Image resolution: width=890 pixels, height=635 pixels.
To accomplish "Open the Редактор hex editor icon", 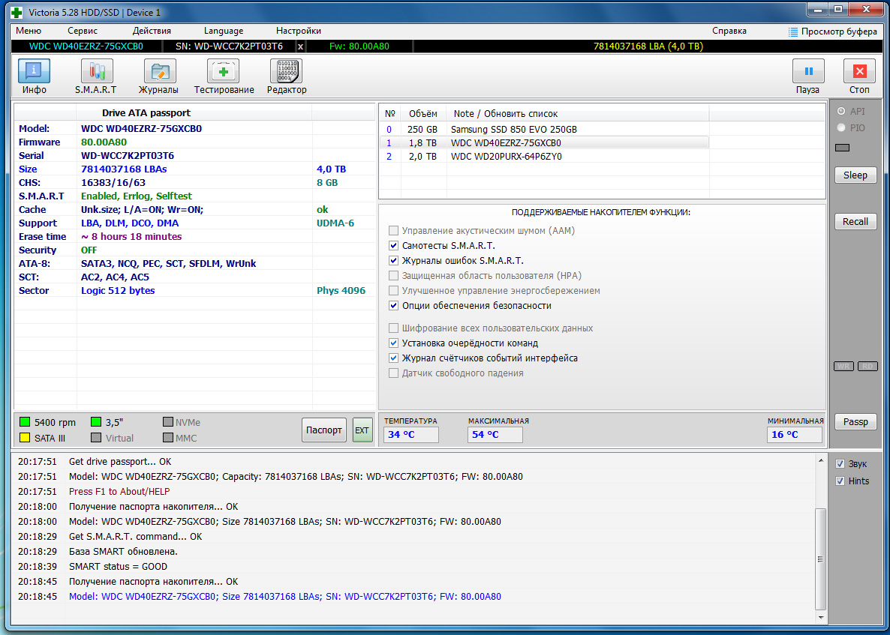I will (x=286, y=71).
